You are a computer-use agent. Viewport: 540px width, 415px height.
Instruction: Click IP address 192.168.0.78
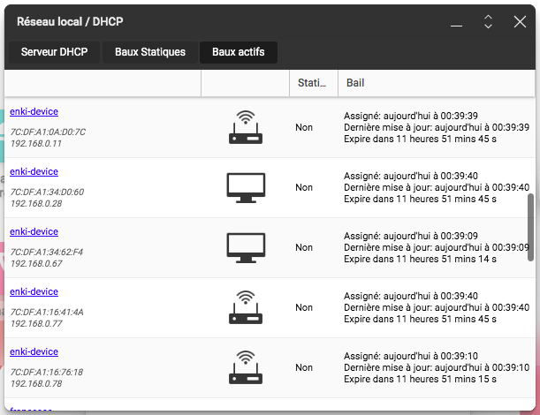(36, 384)
